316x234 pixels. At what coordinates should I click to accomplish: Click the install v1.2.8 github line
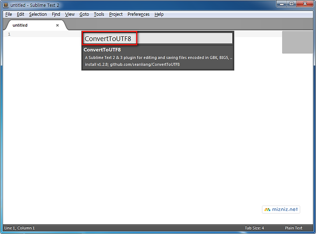132,64
